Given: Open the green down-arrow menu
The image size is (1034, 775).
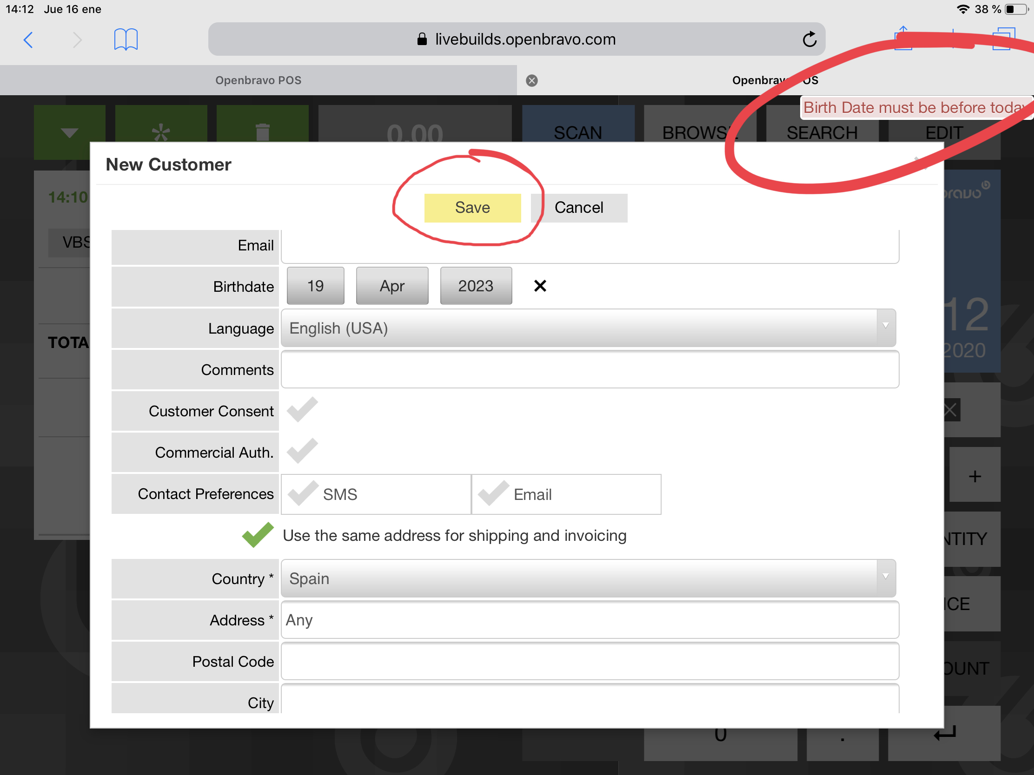Looking at the screenshot, I should pos(70,132).
